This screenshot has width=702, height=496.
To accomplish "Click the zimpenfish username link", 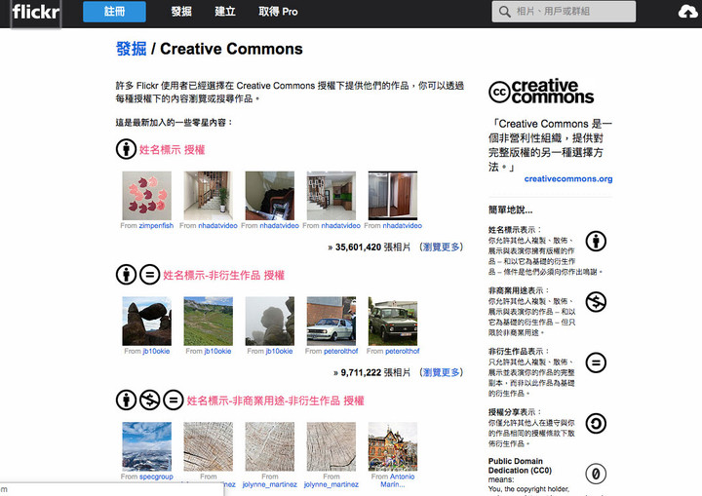I will point(156,226).
